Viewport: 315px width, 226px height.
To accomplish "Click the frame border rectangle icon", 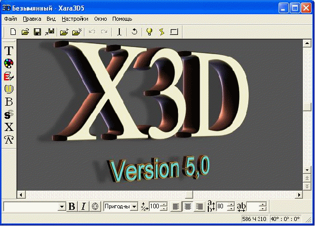I will click(174, 32).
